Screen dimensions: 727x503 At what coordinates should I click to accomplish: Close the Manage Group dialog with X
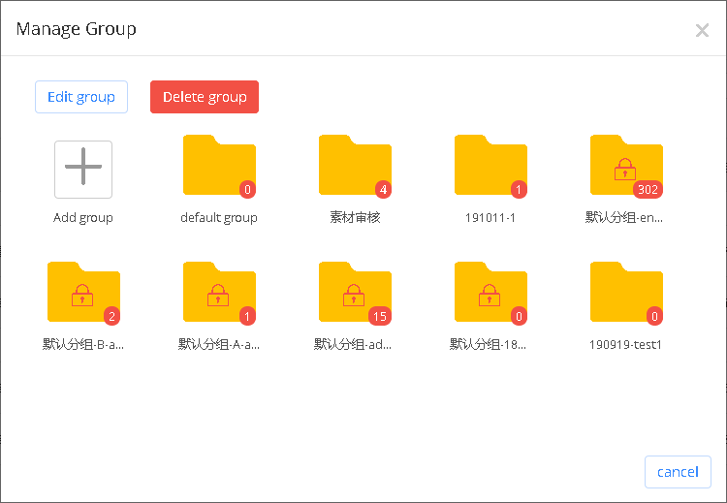pos(702,31)
